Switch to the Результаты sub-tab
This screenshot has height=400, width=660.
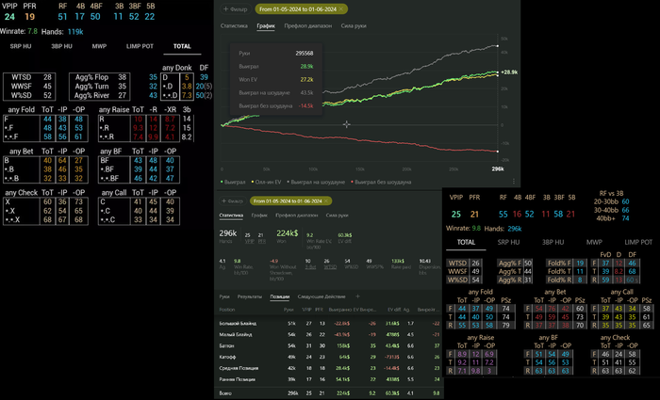click(x=250, y=296)
